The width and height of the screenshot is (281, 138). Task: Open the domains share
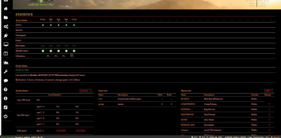pyautogui.click(x=185, y=130)
